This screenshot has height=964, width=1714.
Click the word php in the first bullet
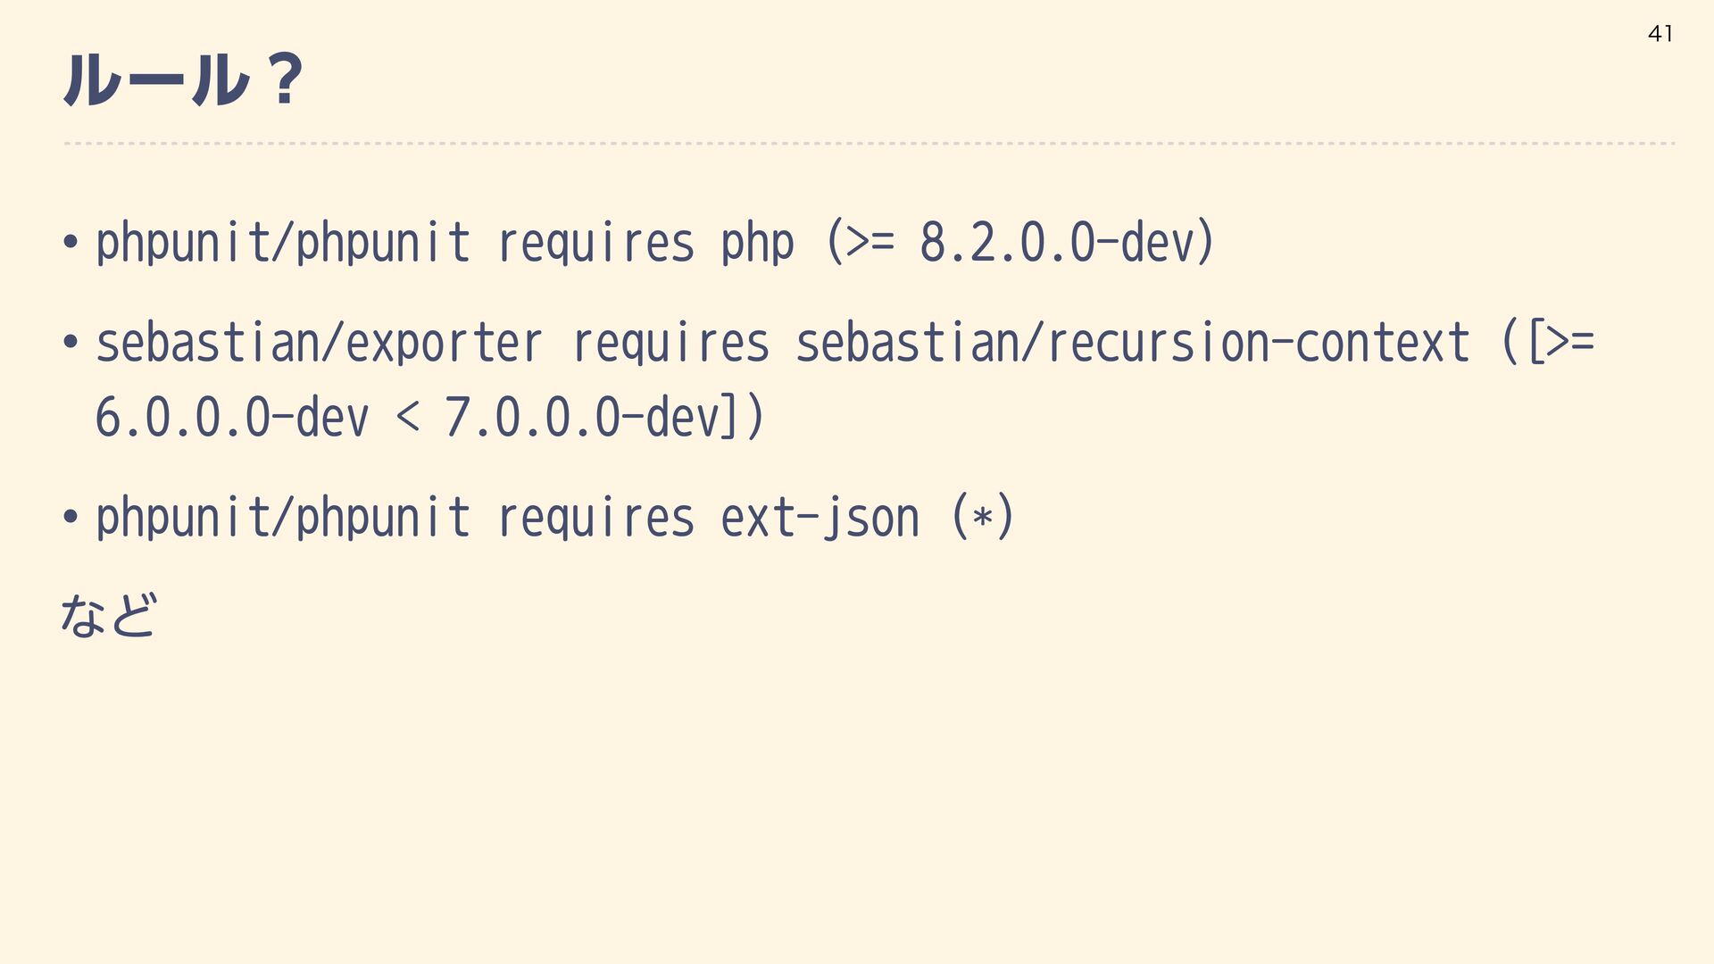click(757, 243)
